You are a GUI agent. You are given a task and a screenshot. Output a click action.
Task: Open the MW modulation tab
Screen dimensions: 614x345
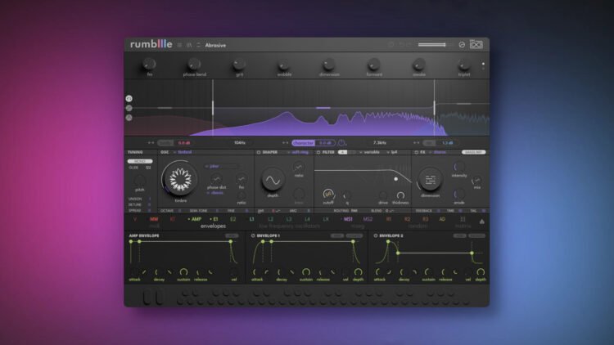click(154, 219)
